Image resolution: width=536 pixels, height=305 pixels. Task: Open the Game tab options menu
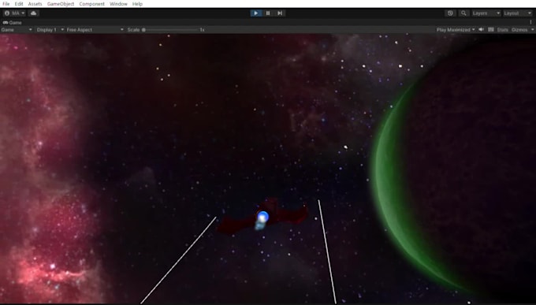[x=530, y=22]
